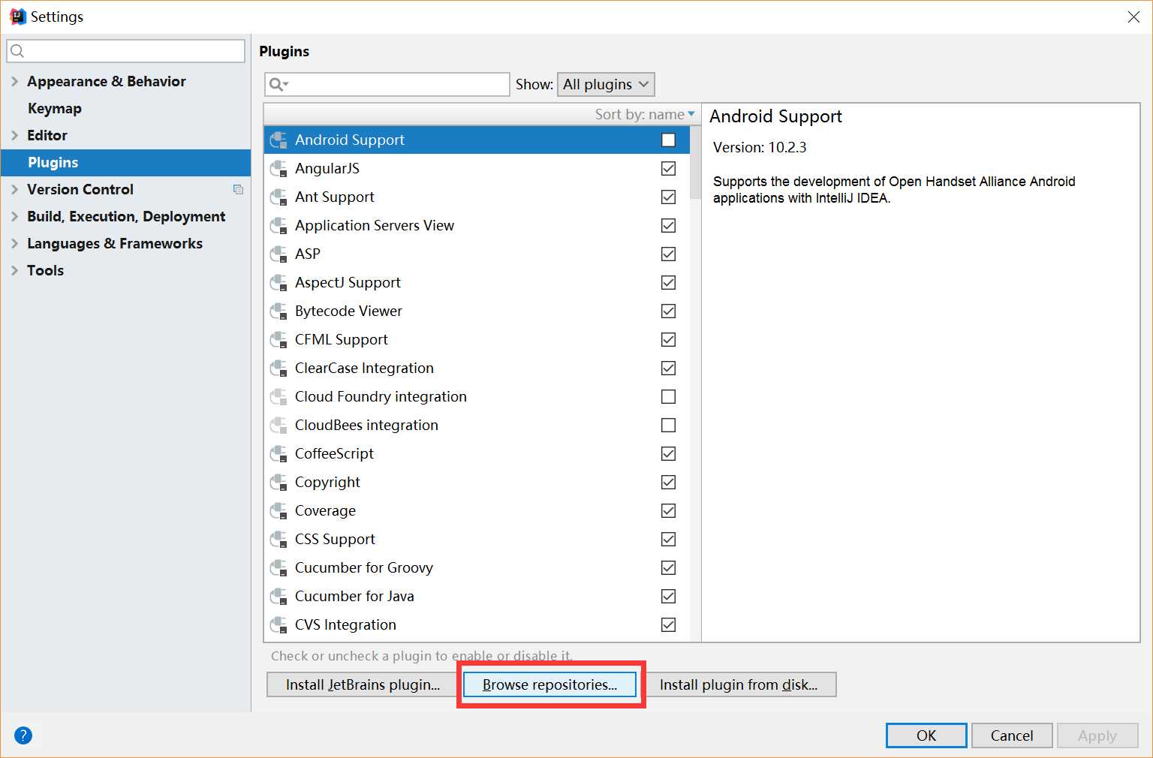Focus the plugins search input field
This screenshot has height=758, width=1153.
(387, 84)
